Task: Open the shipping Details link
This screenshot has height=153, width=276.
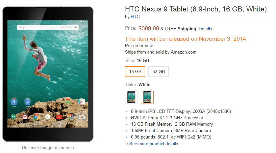Action: coord(205,29)
